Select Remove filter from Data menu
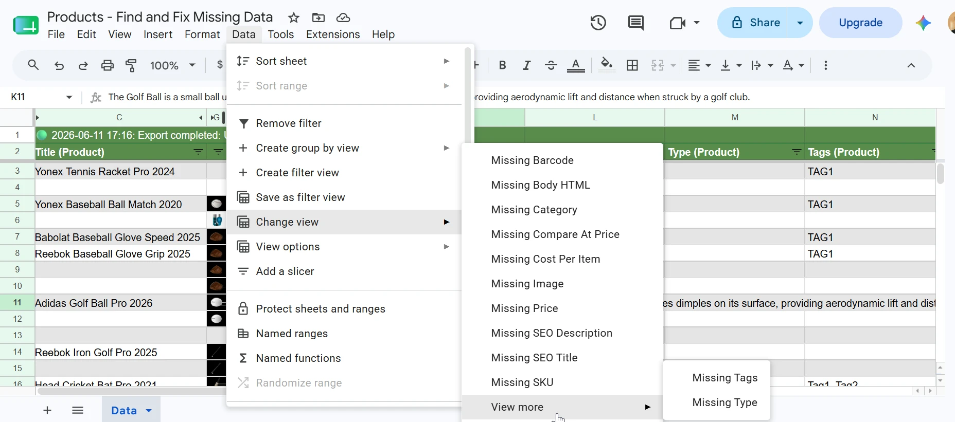The height and width of the screenshot is (422, 955). point(344,123)
